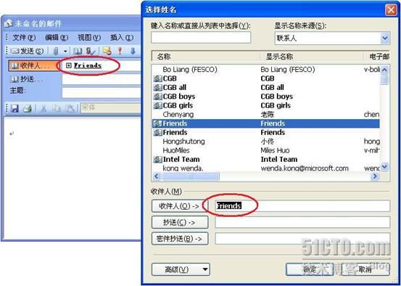Open 视图(V) menu in mail window

89,38
